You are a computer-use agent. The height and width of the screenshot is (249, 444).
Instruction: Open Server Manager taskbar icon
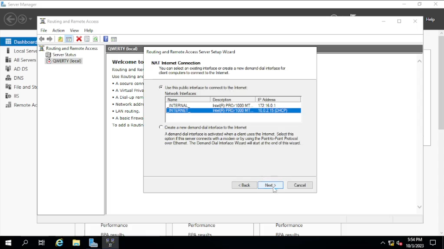93,243
